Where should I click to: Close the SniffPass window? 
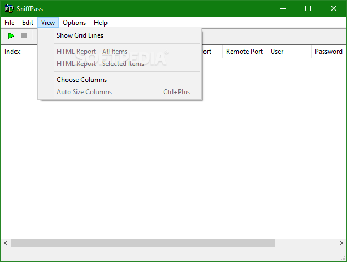click(334, 9)
